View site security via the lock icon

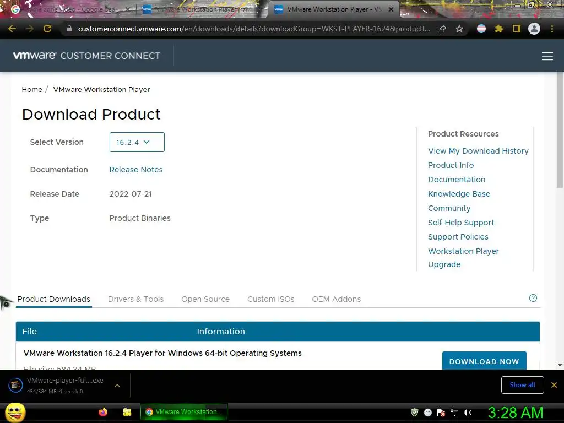point(69,29)
